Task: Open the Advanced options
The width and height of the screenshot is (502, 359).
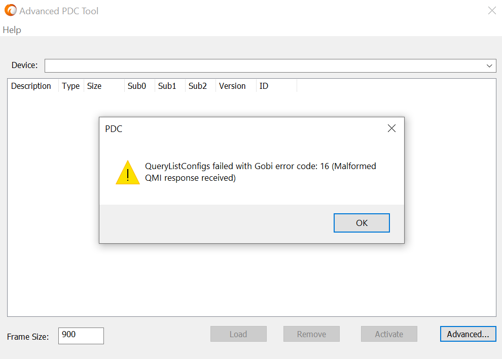Action: point(468,334)
